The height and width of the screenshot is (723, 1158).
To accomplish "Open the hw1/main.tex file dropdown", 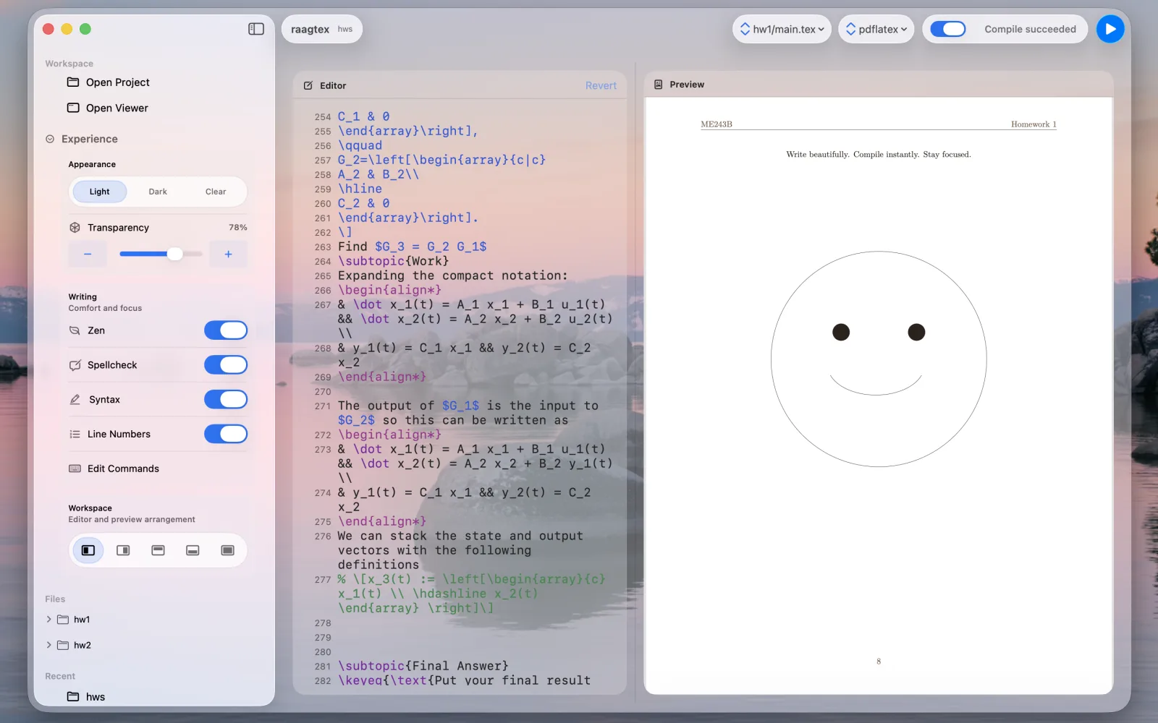I will [x=782, y=29].
